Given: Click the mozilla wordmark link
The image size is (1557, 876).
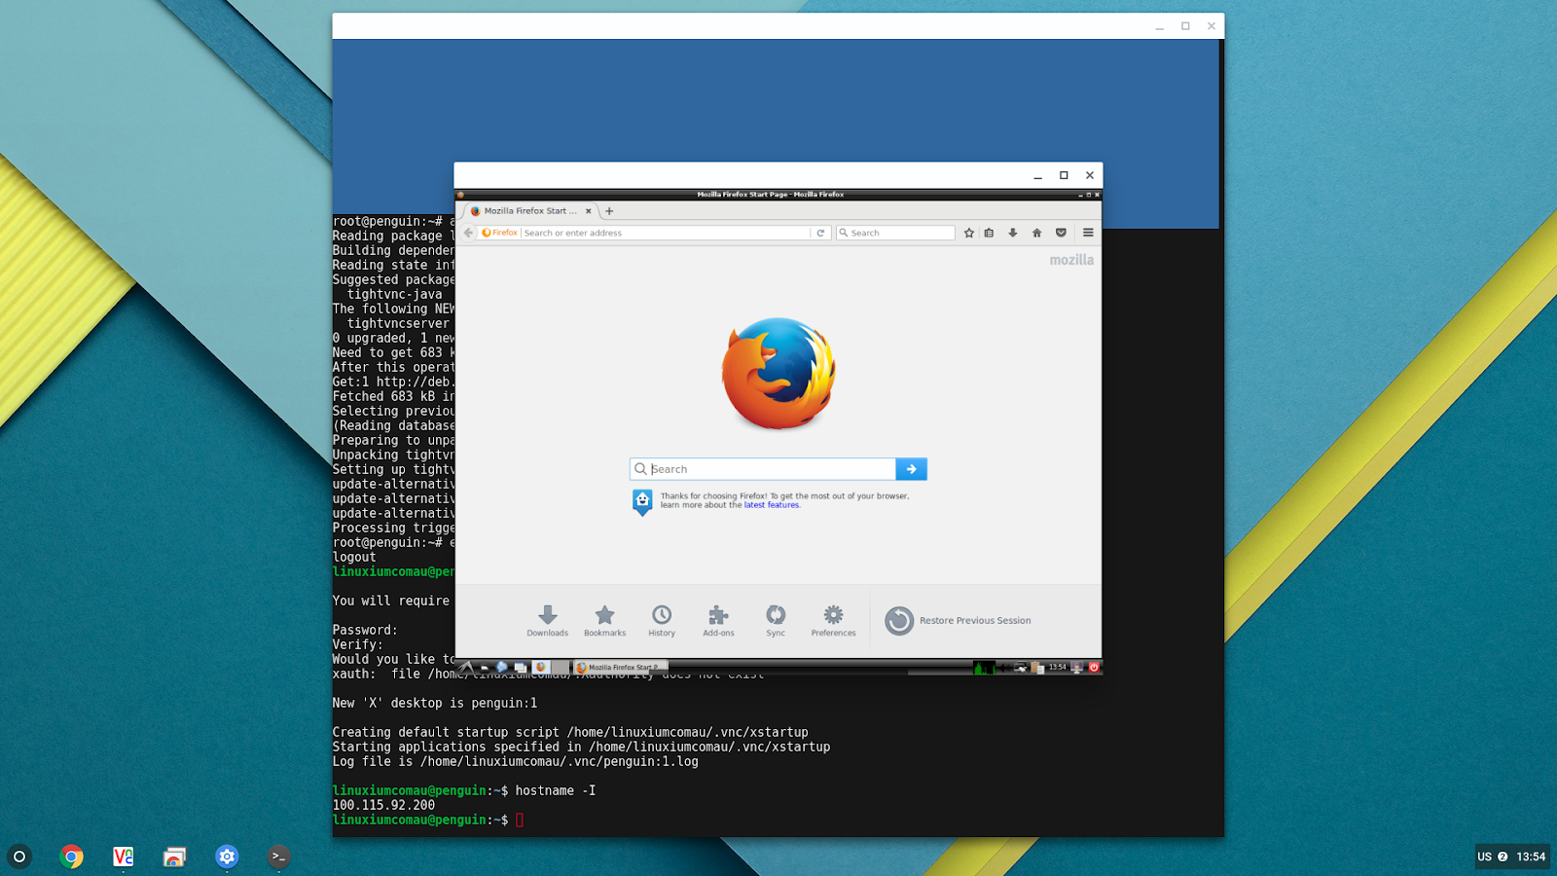Looking at the screenshot, I should (x=1071, y=260).
